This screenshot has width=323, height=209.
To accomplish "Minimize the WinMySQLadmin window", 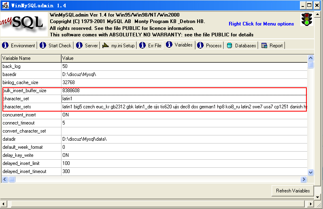I will (303, 6).
